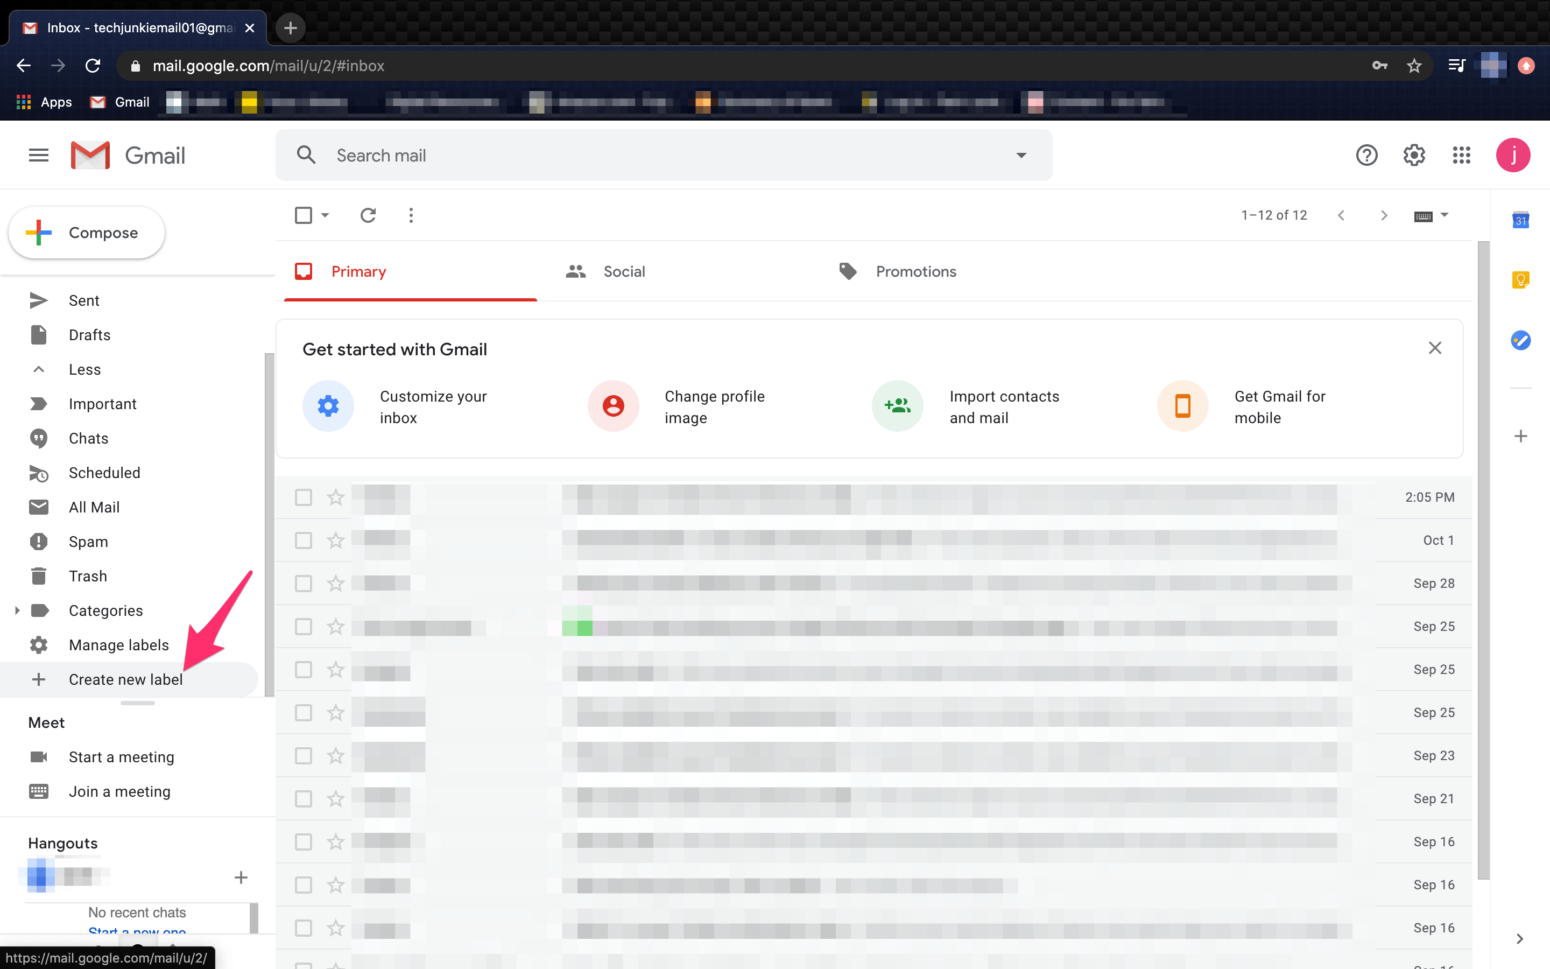This screenshot has width=1550, height=969.
Task: Select the Sep 28 email checkbox
Action: [304, 583]
